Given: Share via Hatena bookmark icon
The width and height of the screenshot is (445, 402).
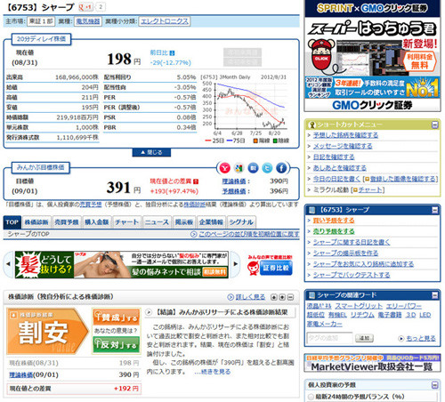Looking at the screenshot, I should (x=253, y=168).
